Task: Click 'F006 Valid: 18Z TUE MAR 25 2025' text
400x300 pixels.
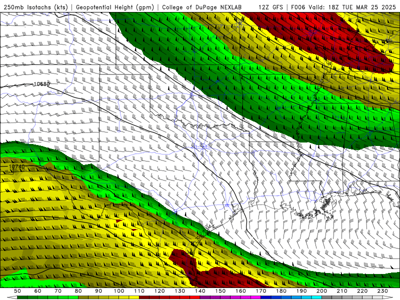Action: [x=343, y=7]
